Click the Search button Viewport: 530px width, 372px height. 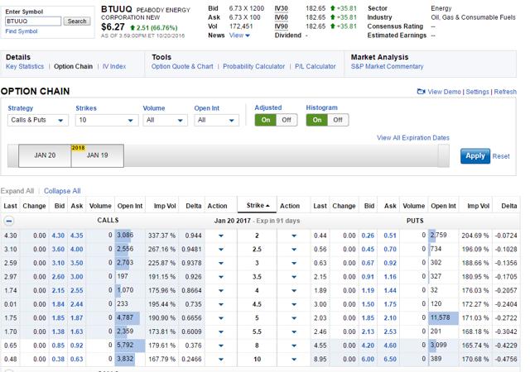pos(77,21)
